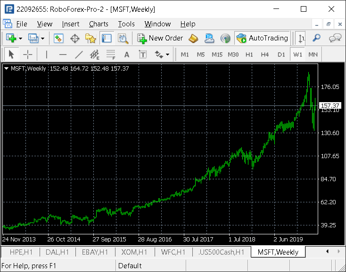The width and height of the screenshot is (346, 272).
Task: Click the chart application icon in menu bar
Action: [7, 24]
